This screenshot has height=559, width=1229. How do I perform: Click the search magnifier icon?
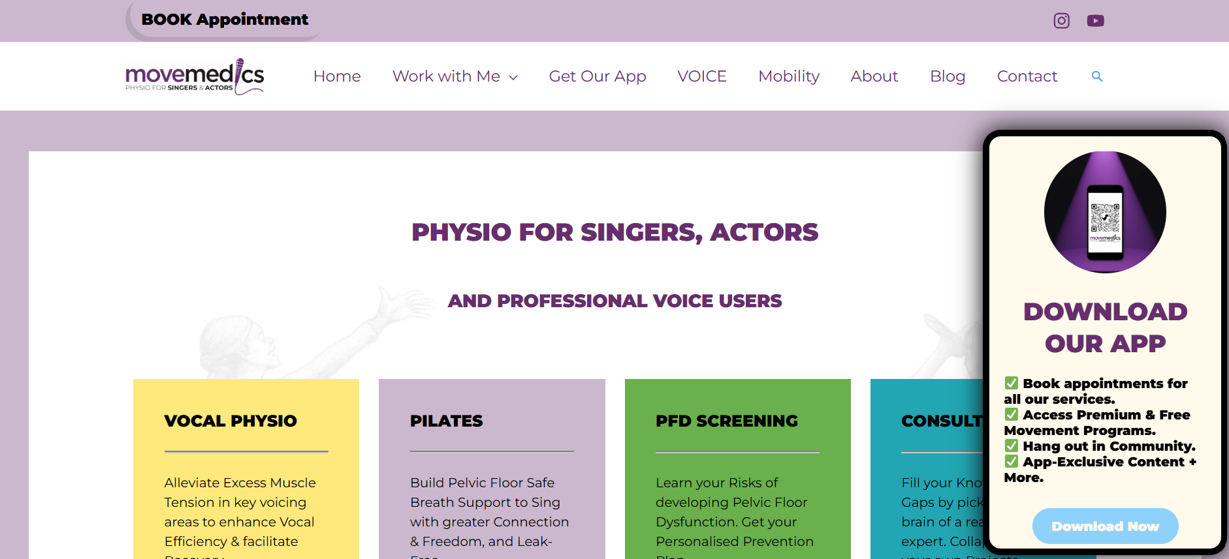pyautogui.click(x=1097, y=76)
